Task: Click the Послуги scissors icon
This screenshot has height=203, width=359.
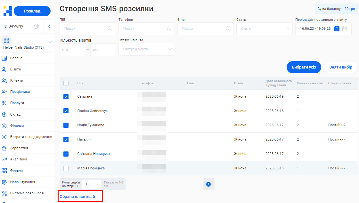Action: pyautogui.click(x=4, y=103)
